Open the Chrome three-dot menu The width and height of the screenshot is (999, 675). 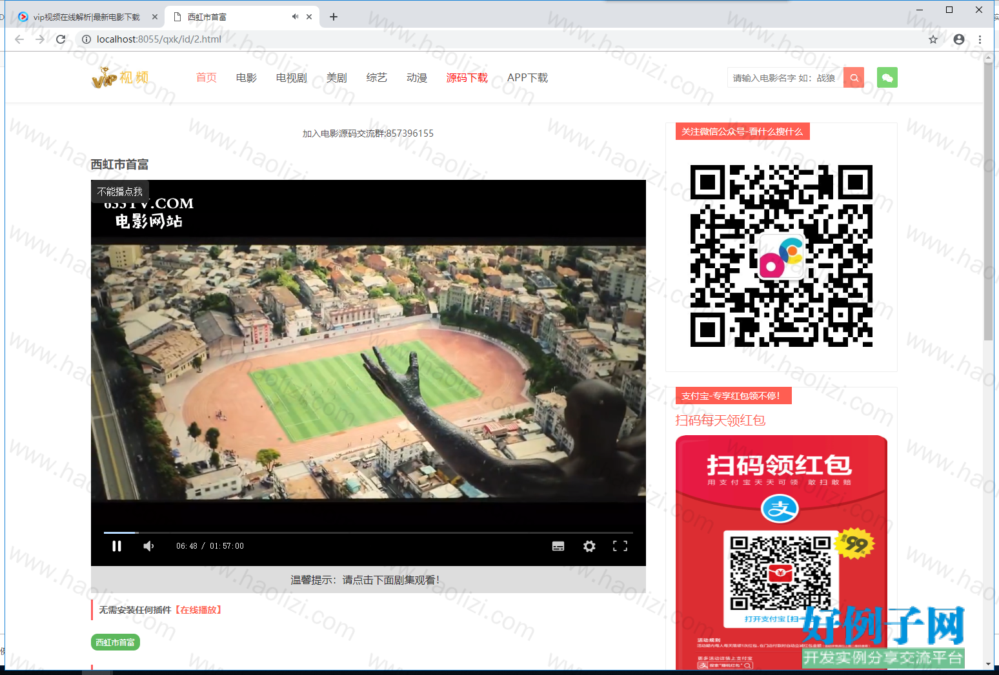pos(980,39)
